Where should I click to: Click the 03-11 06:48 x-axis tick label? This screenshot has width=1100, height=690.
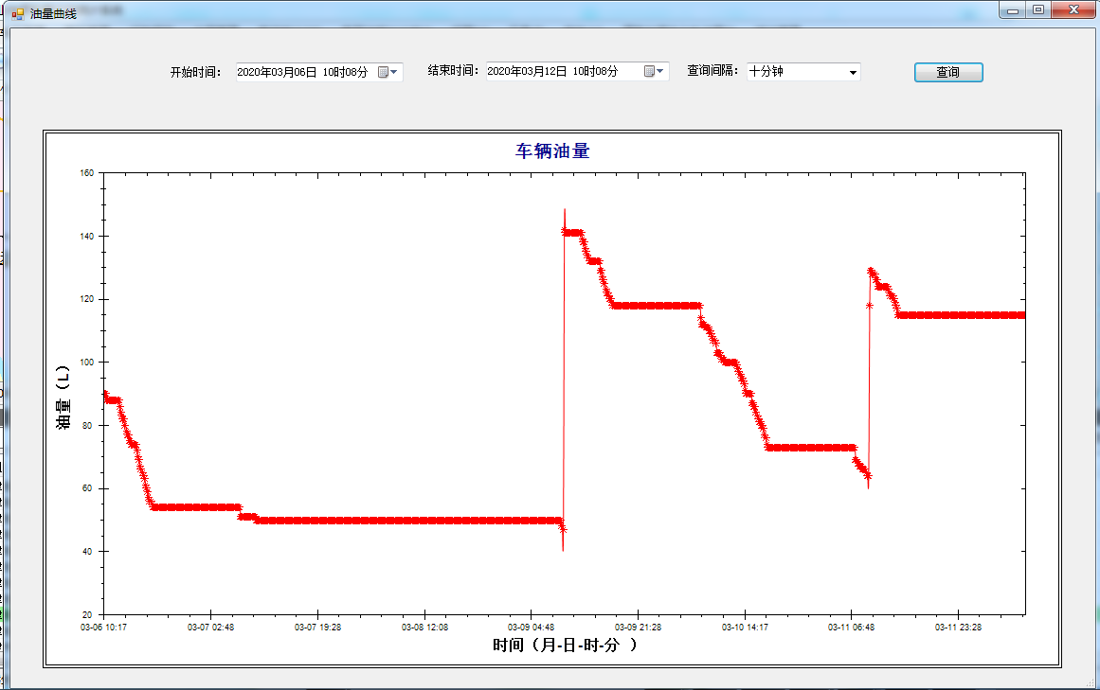tap(851, 628)
